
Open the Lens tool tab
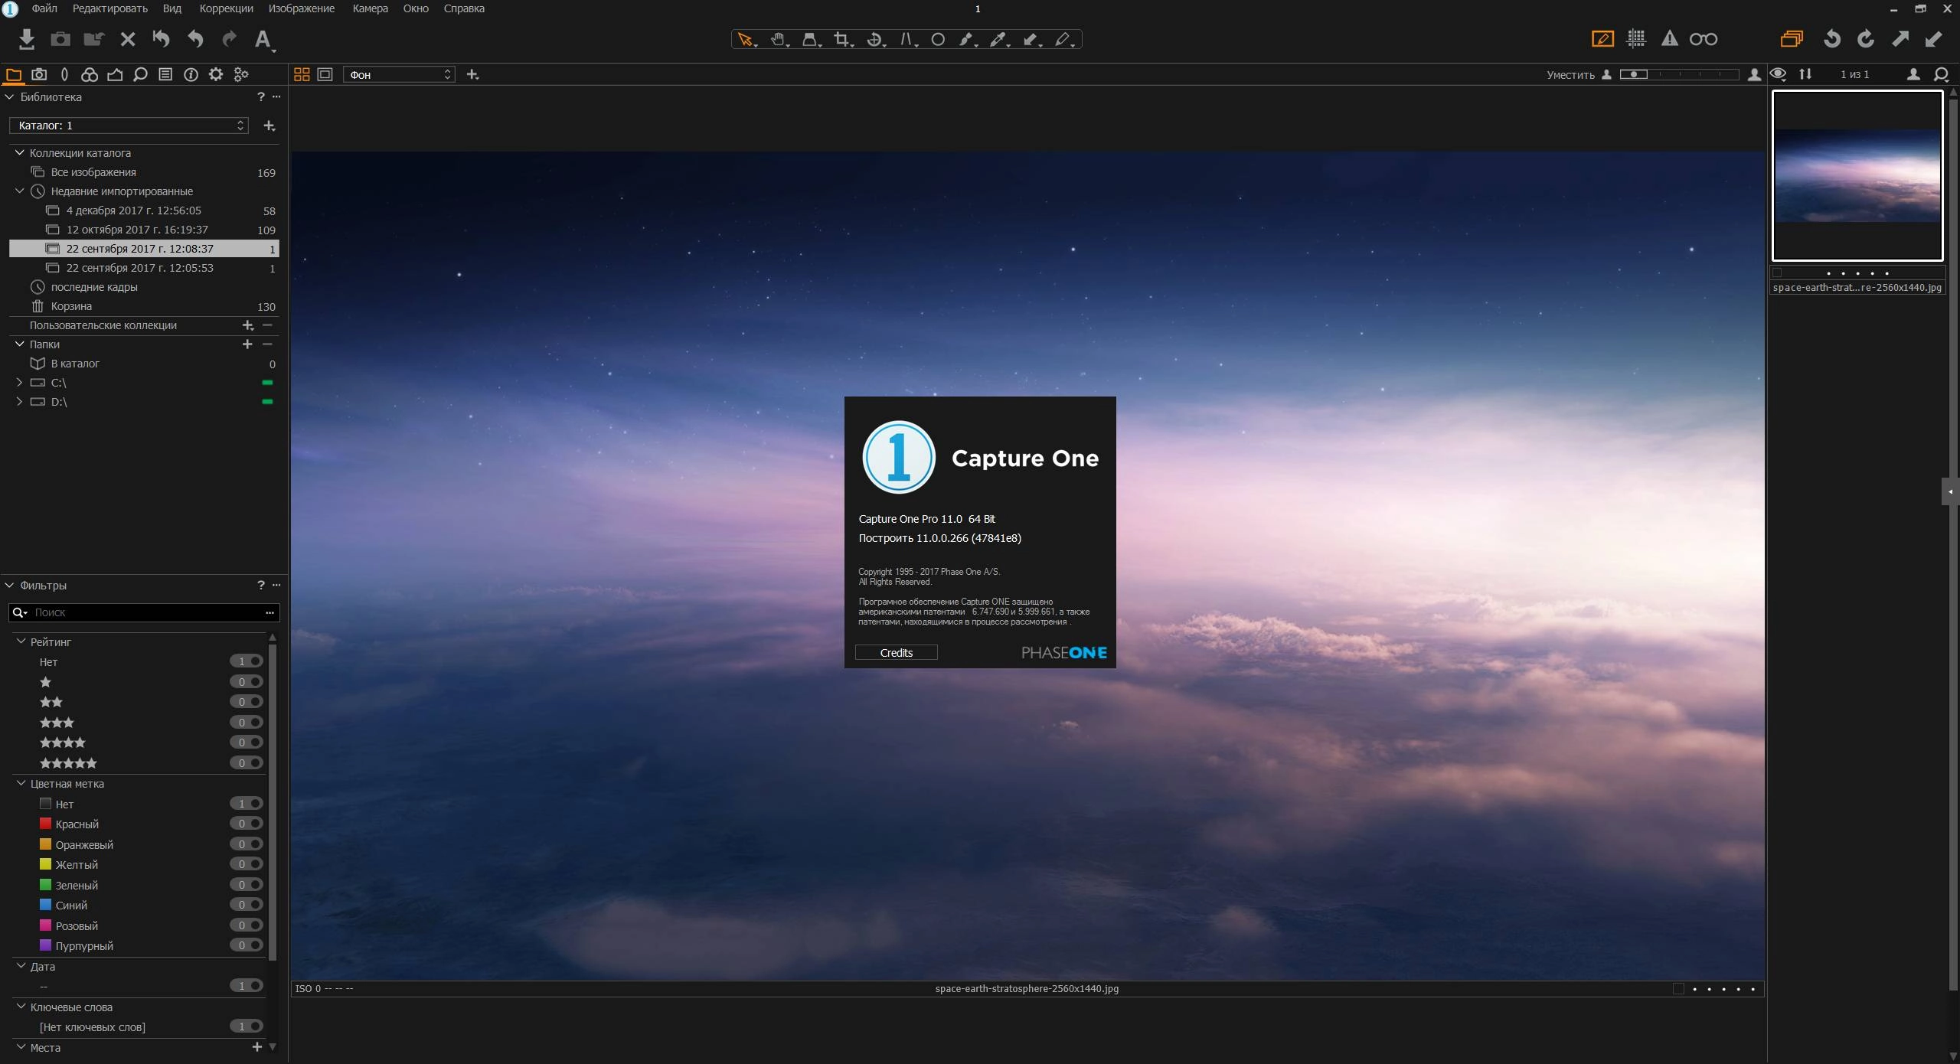point(64,74)
